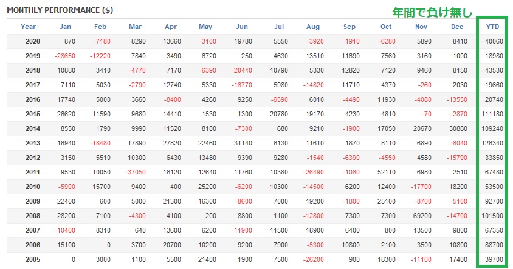Image resolution: width=513 pixels, height=269 pixels.
Task: Click 2020 February loss -7180
Action: coord(102,41)
